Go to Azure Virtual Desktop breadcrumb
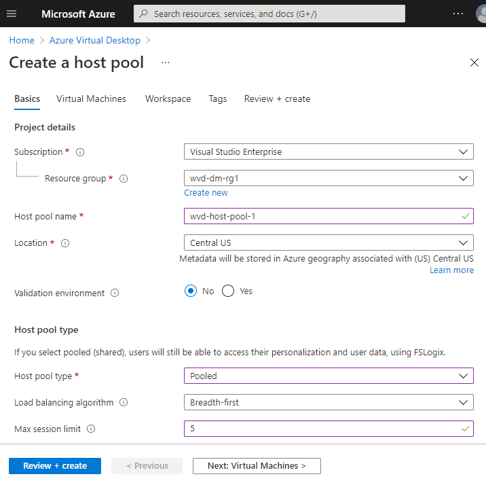Viewport: 486px width, 483px height. click(95, 40)
